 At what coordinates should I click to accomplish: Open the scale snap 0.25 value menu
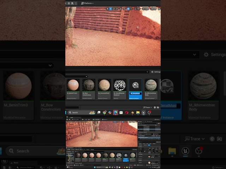tap(147, 9)
